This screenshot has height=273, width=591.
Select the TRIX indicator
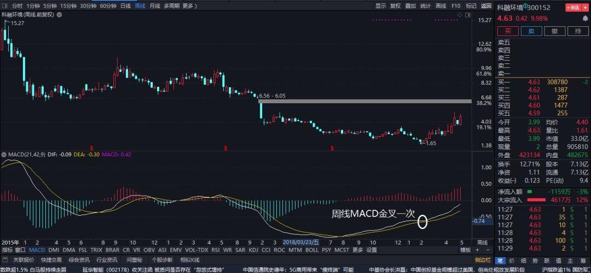click(96, 250)
